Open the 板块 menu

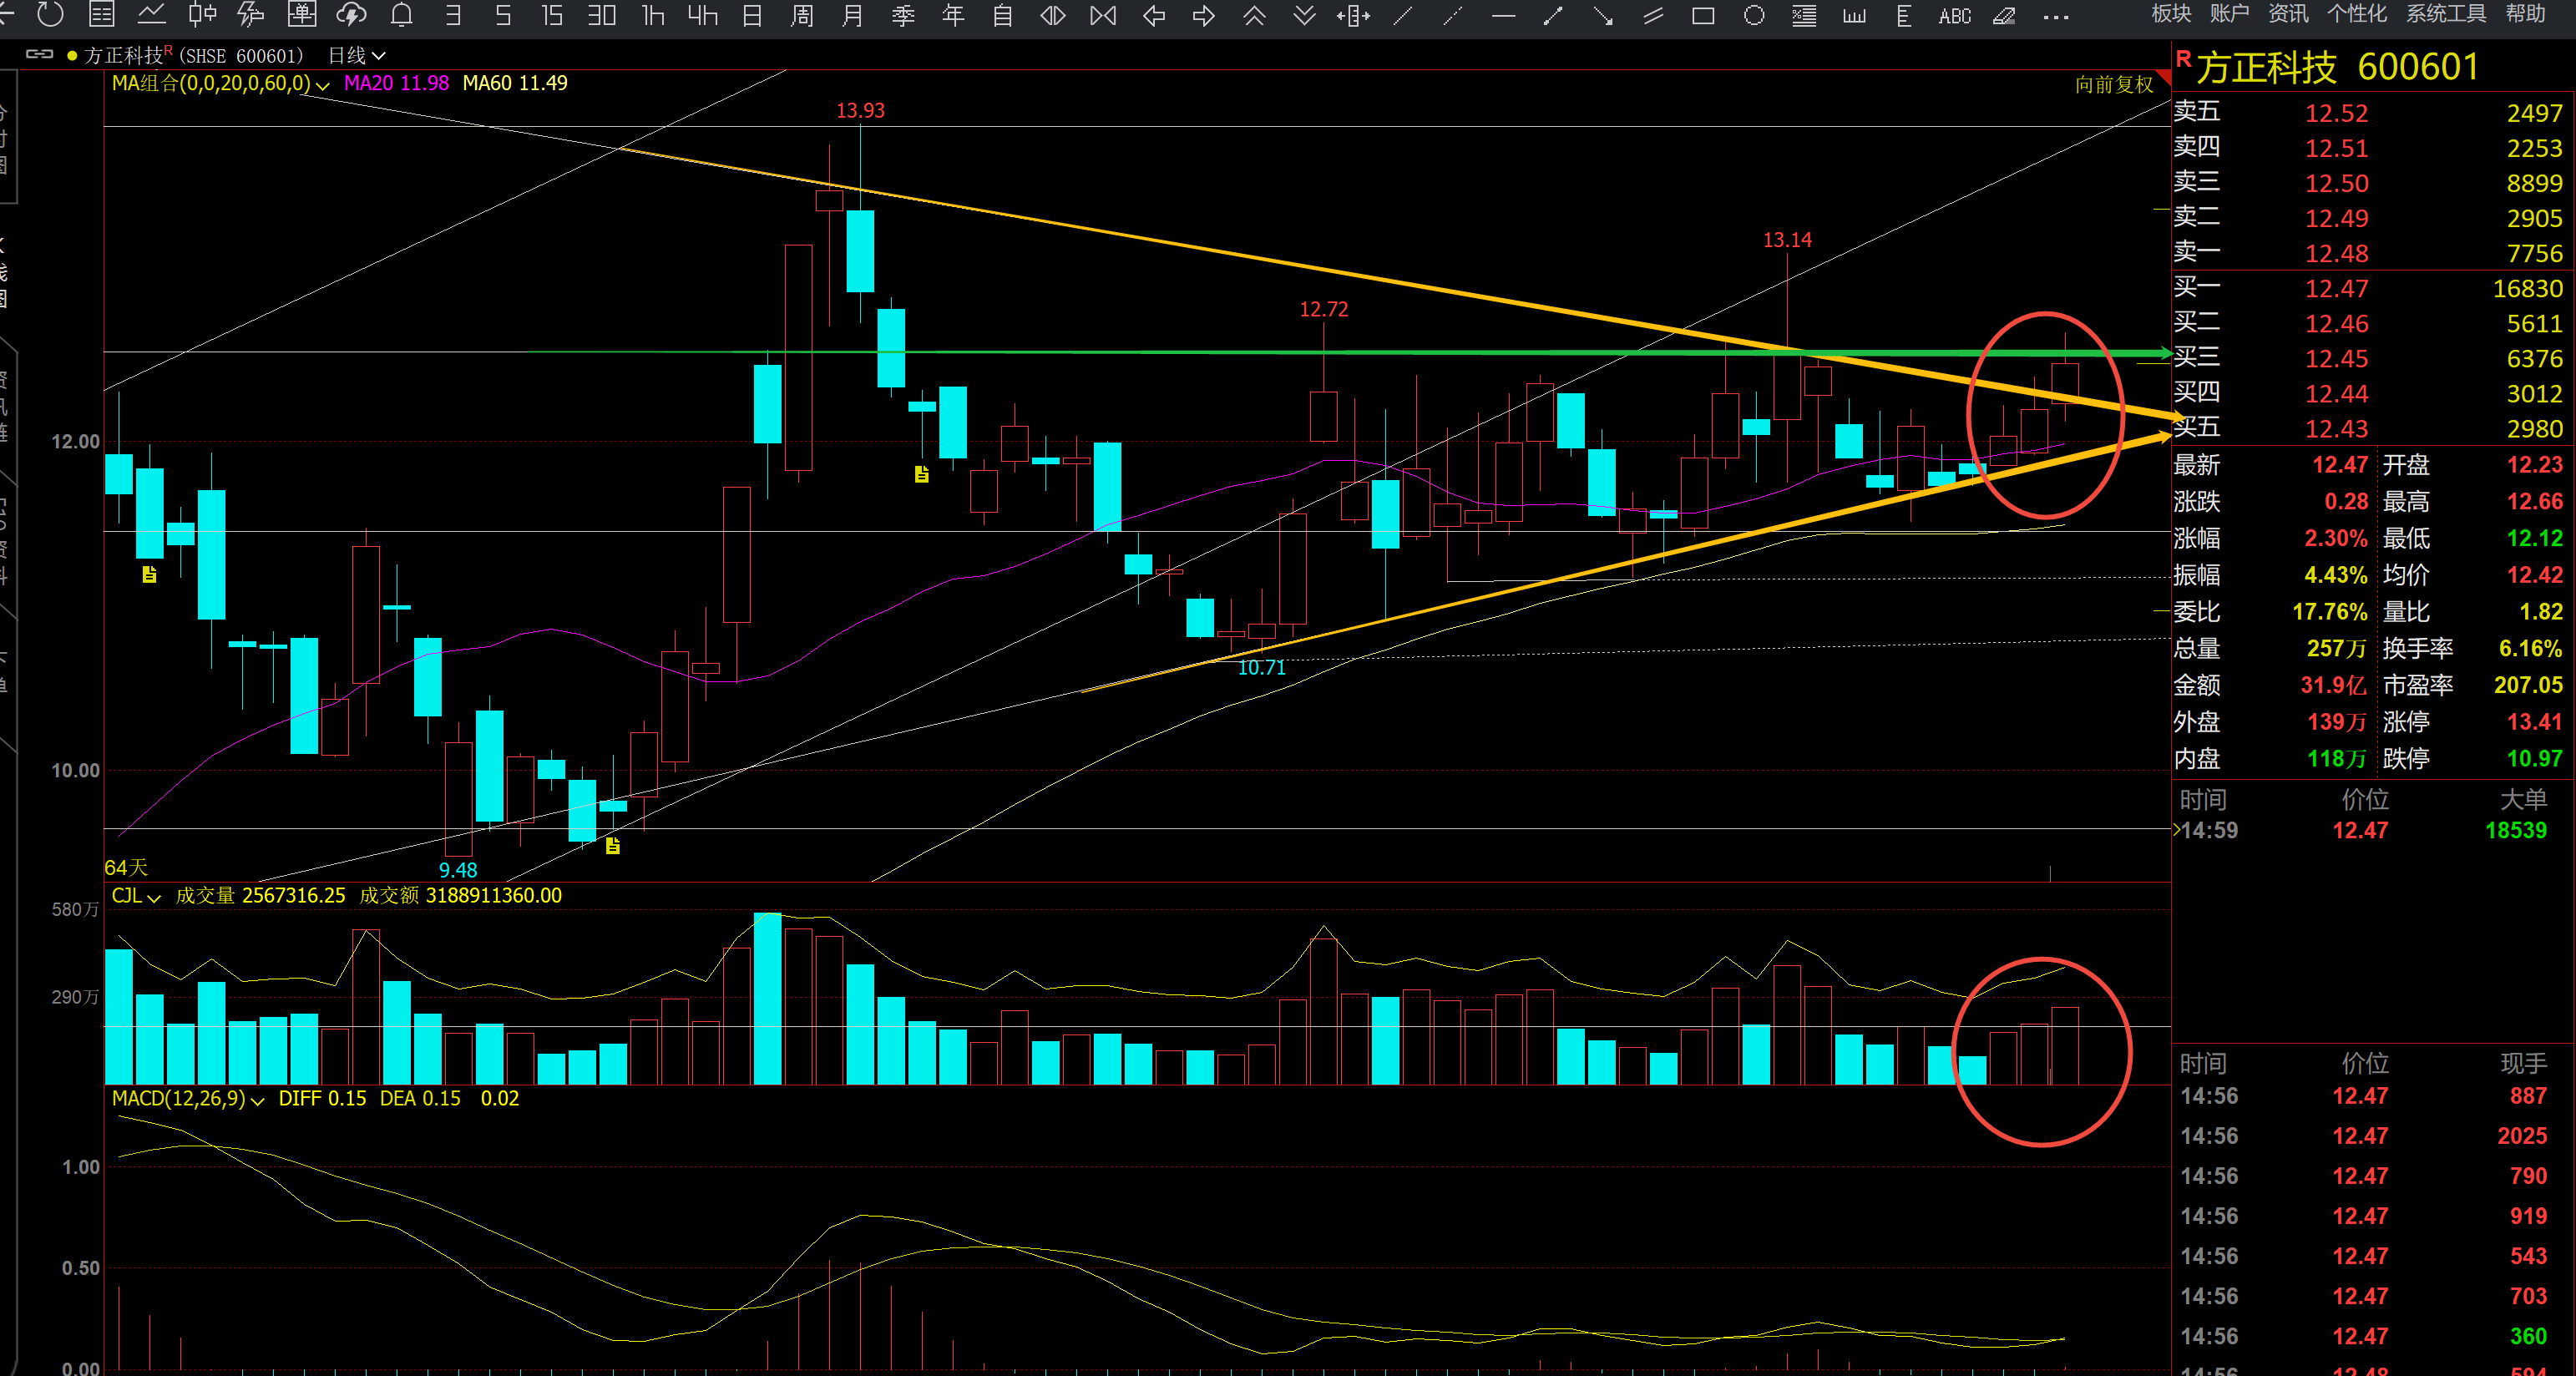coord(2171,13)
